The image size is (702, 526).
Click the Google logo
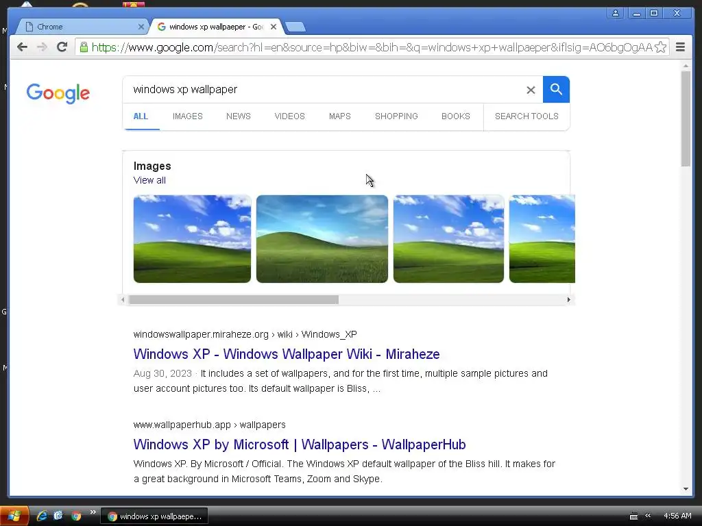click(58, 93)
